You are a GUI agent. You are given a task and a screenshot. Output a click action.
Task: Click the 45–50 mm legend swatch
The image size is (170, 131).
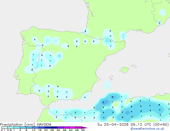pos(79,128)
